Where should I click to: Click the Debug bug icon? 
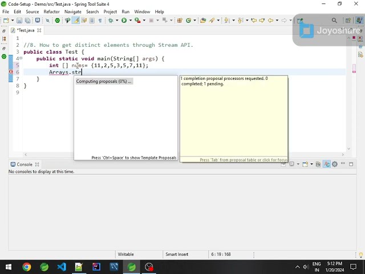coord(111,21)
